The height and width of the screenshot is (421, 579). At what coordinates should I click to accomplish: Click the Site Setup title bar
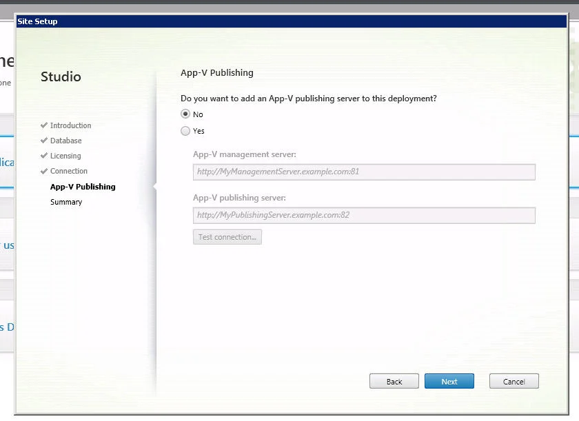click(x=292, y=21)
